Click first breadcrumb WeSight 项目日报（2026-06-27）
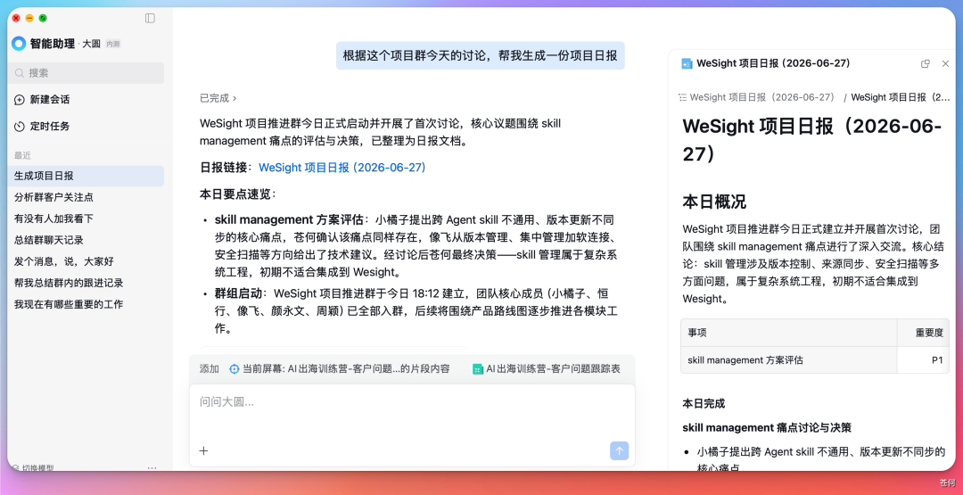 click(762, 97)
